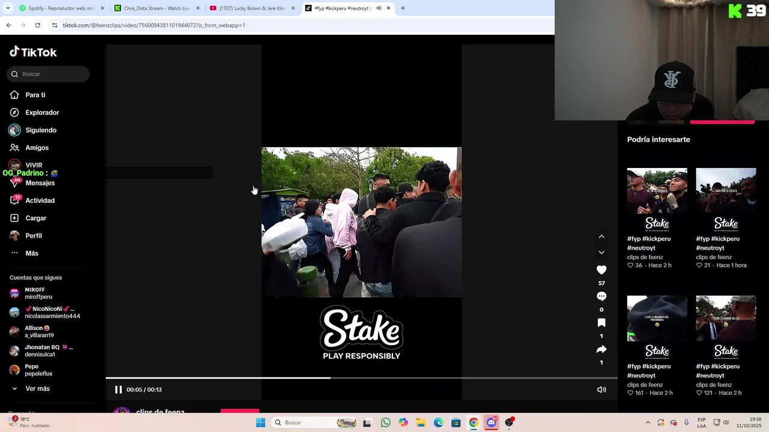Open Copilot from the taskbar
This screenshot has width=769, height=432.
(x=403, y=422)
